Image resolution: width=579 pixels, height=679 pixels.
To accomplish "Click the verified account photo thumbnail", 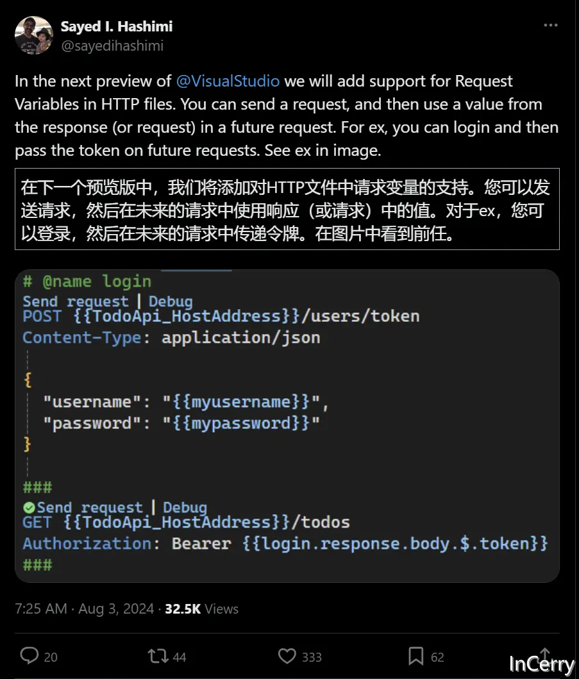I will point(33,35).
